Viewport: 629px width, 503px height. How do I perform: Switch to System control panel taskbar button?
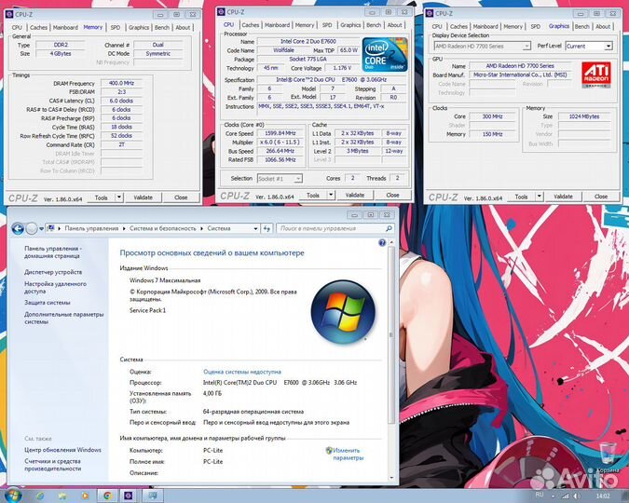[x=153, y=496]
